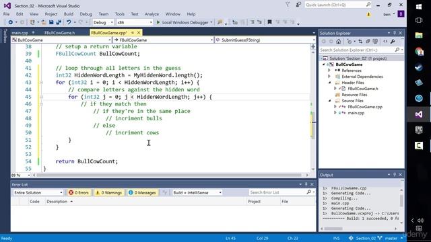This screenshot has height=242, width=431.
Task: Expand the External Dependencies node
Action: click(x=329, y=76)
